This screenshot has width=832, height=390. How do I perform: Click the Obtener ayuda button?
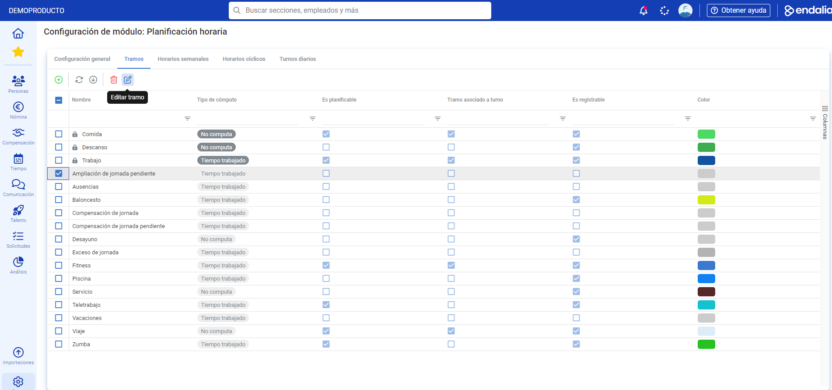coord(738,11)
